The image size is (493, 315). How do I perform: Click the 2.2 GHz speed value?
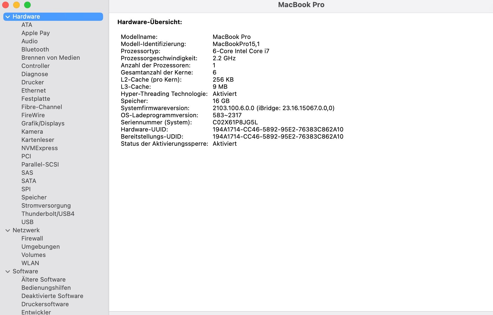224,58
